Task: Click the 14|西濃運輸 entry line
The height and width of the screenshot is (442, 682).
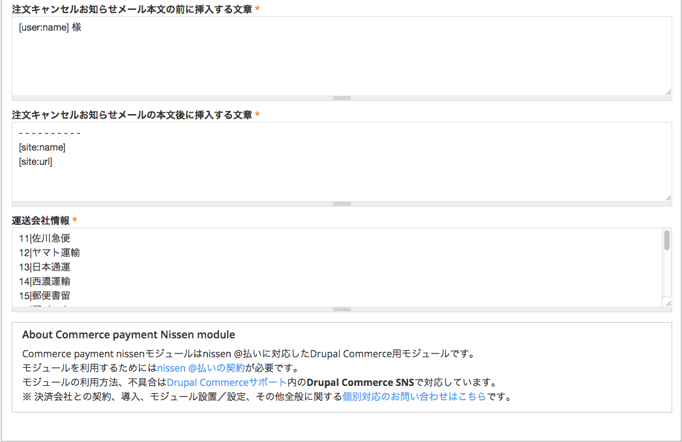Action: pos(44,282)
